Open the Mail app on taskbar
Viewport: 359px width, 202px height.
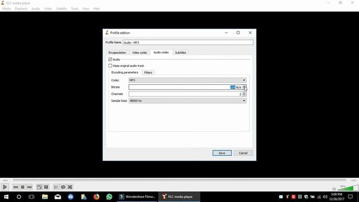pos(58,197)
